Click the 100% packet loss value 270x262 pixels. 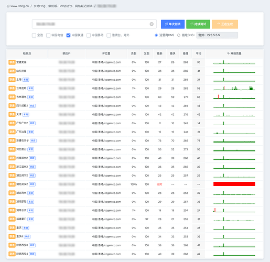[x=134, y=184]
